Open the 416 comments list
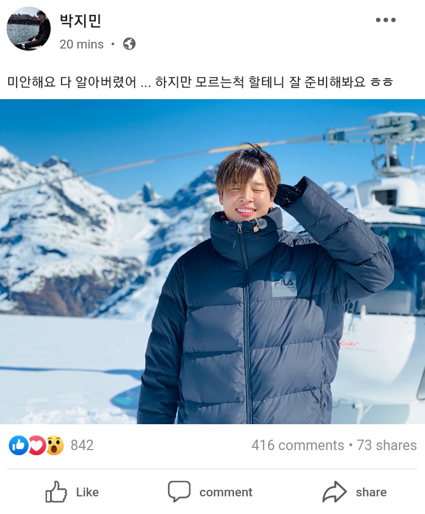Viewport: 425px width, 514px height. pyautogui.click(x=298, y=445)
